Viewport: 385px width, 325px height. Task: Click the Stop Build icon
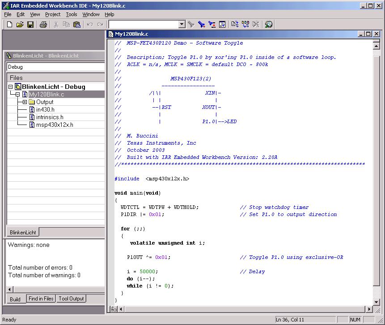tap(256, 24)
